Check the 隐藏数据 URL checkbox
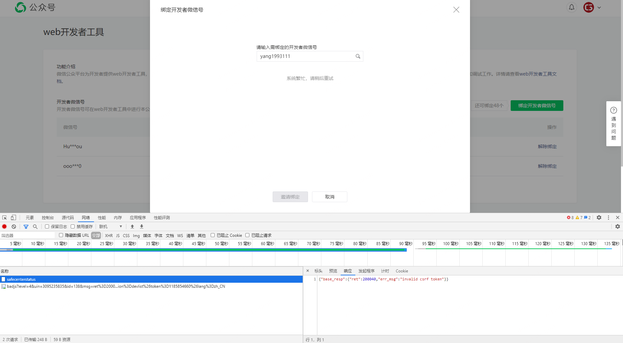Screen dimensions: 623x343 tap(61, 235)
